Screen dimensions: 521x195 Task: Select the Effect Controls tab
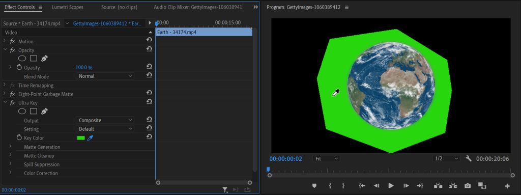point(20,7)
